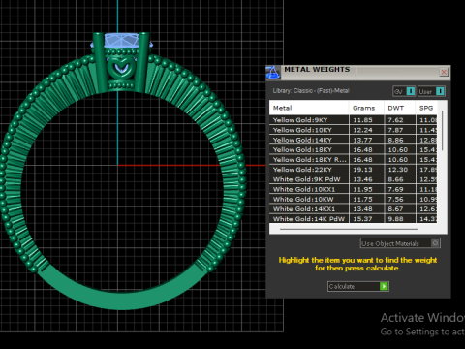
Task: Sort by the Metal column header
Action: click(x=309, y=108)
